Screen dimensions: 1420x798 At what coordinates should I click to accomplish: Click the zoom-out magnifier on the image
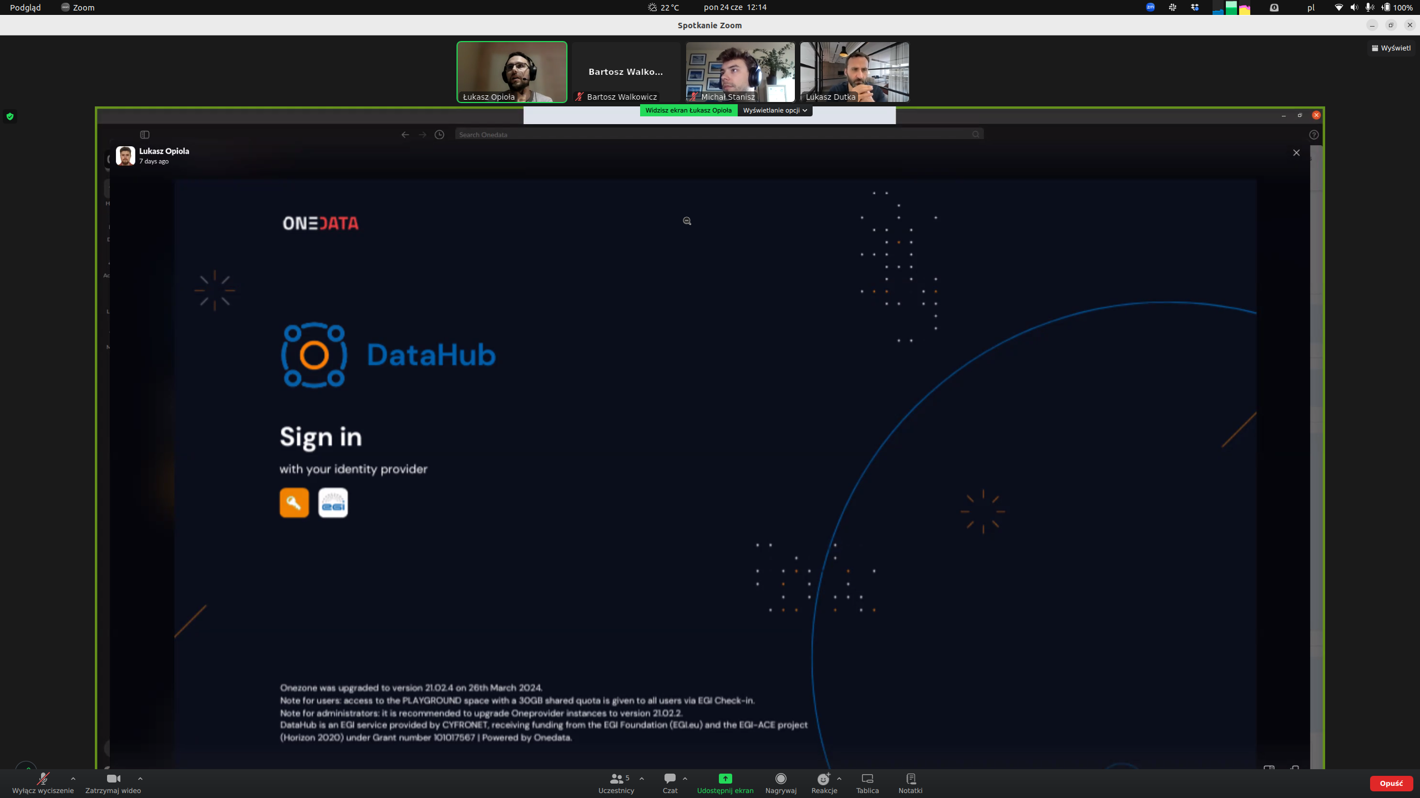coord(687,221)
